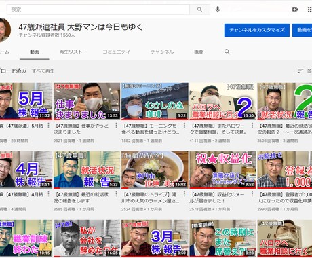Open more options for 滝川市ラーメン video
This screenshot has width=312, height=258.
point(184,194)
